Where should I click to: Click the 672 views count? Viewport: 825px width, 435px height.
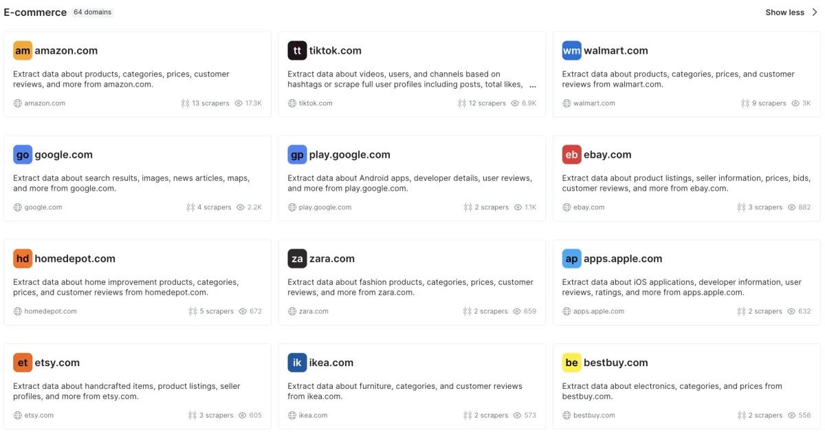coord(256,311)
